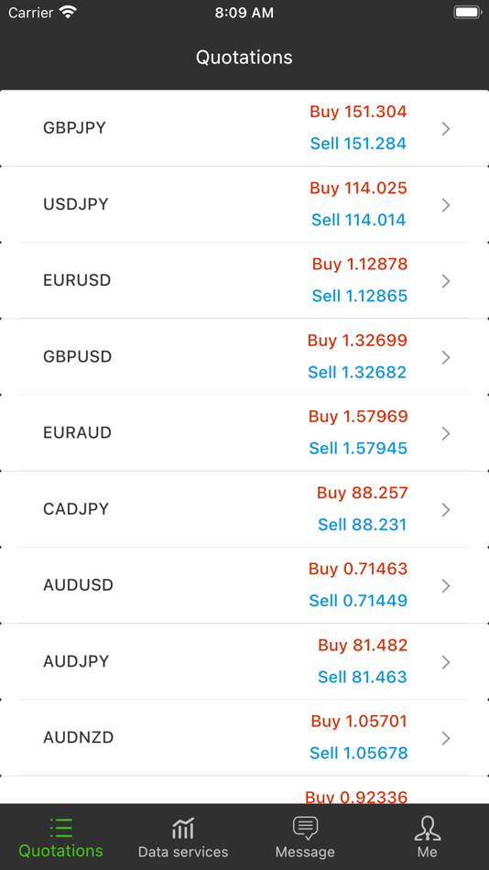Open AUDNZD chevron arrow
This screenshot has height=870, width=489.
pyautogui.click(x=446, y=738)
